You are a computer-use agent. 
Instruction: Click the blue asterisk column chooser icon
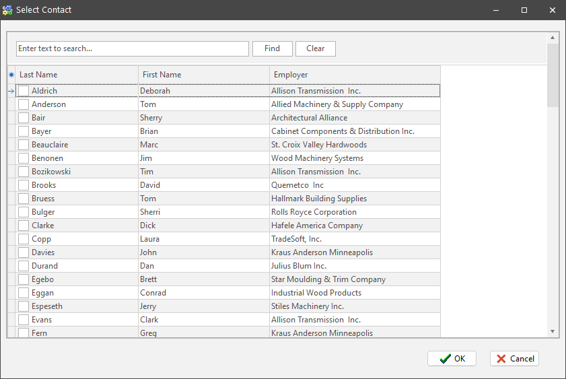click(11, 75)
